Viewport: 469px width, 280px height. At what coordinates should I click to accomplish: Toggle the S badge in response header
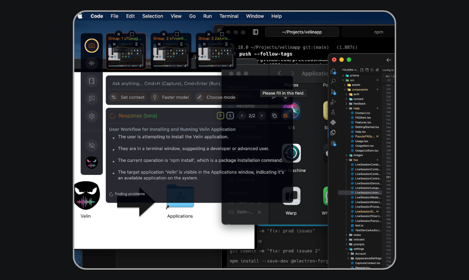click(x=230, y=116)
